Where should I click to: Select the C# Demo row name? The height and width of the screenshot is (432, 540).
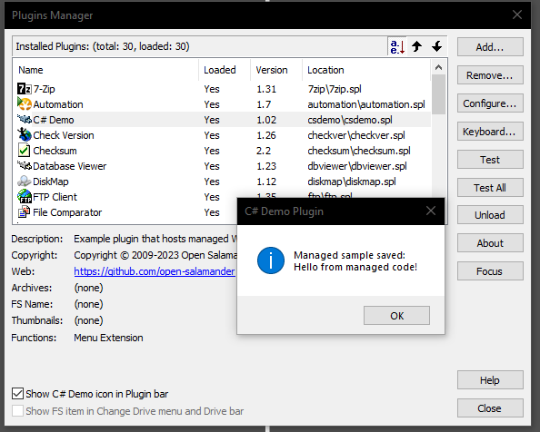pos(54,120)
